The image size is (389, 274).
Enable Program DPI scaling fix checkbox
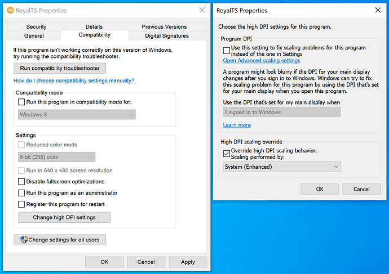pyautogui.click(x=227, y=51)
